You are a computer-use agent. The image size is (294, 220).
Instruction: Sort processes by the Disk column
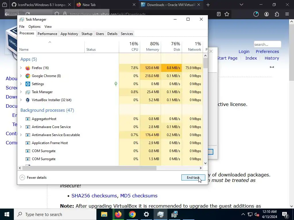click(x=171, y=47)
